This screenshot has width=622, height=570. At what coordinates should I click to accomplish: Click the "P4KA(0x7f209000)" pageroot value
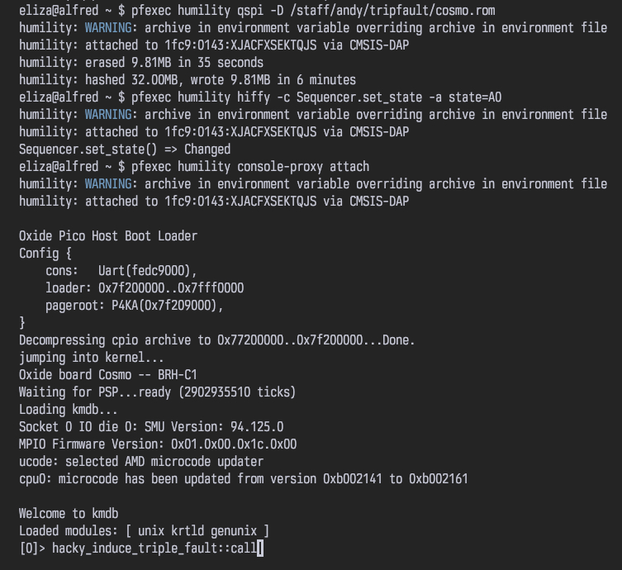(168, 305)
